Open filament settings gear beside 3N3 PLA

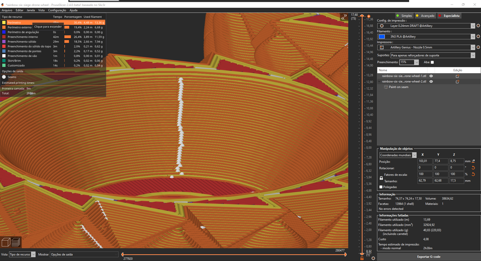[x=478, y=36]
